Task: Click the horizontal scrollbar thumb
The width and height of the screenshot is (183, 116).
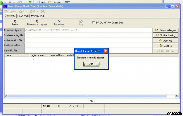Action: [x=87, y=96]
